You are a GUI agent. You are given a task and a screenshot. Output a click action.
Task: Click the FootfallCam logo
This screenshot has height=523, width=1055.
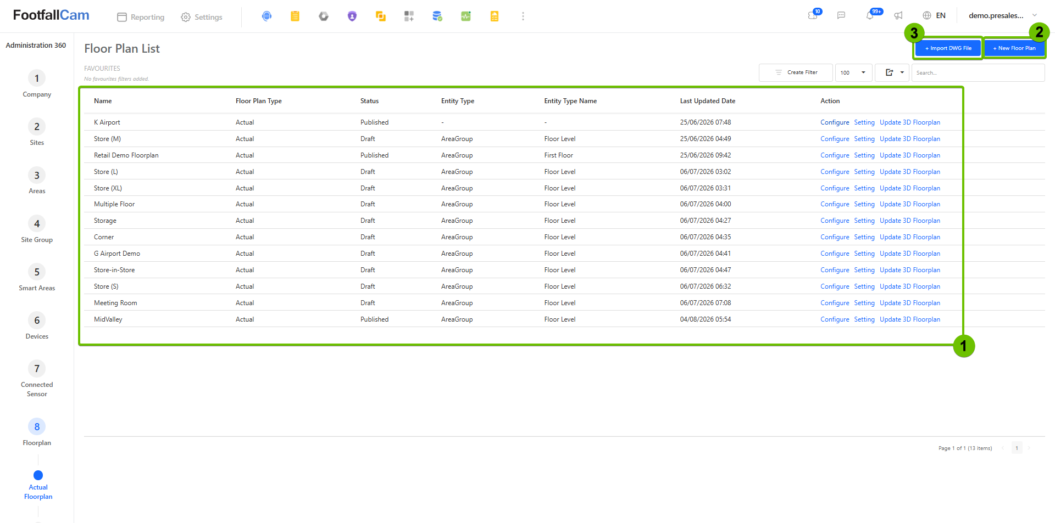pos(51,15)
